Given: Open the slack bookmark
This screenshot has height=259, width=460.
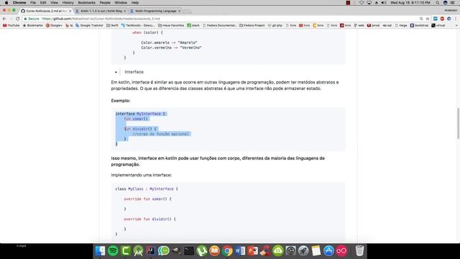Looking at the screenshot, I should pyautogui.click(x=193, y=26).
